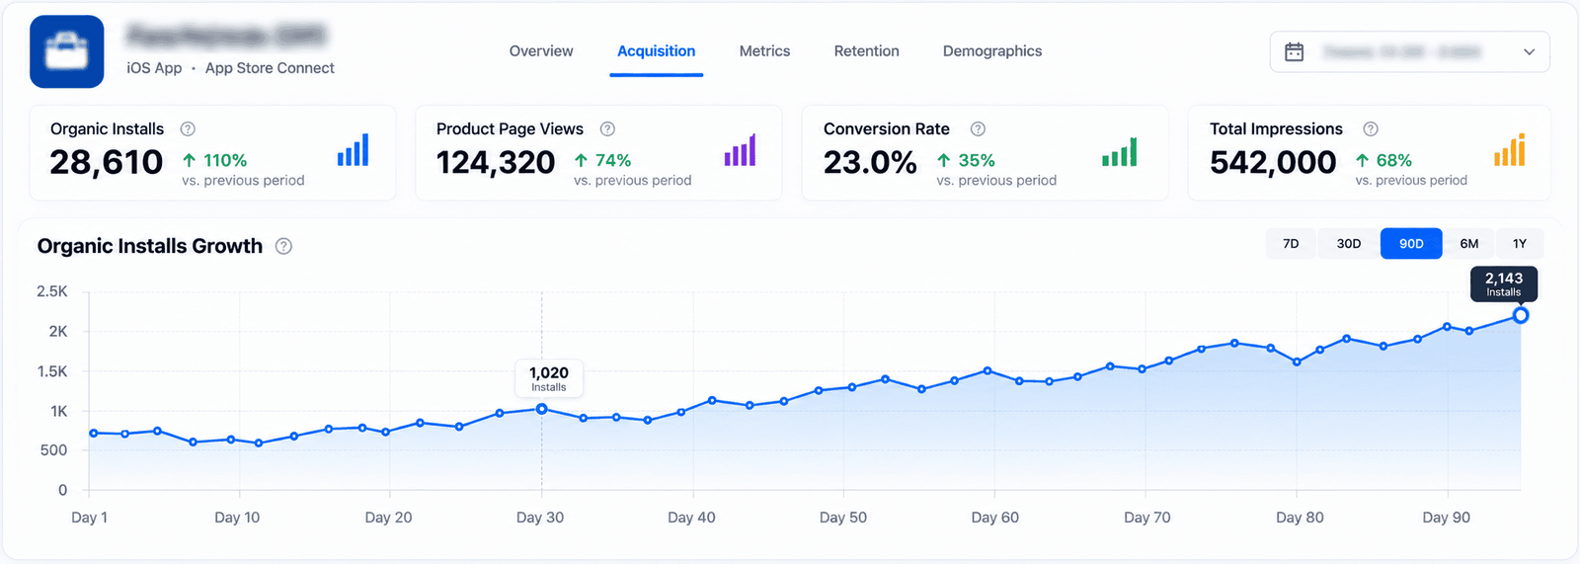Click the green up arrow beside 68%
This screenshot has height=564, width=1580.
tap(1363, 160)
